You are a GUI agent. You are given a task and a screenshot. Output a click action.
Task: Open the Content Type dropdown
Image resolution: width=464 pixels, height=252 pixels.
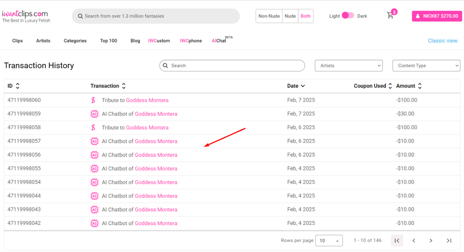pyautogui.click(x=426, y=66)
